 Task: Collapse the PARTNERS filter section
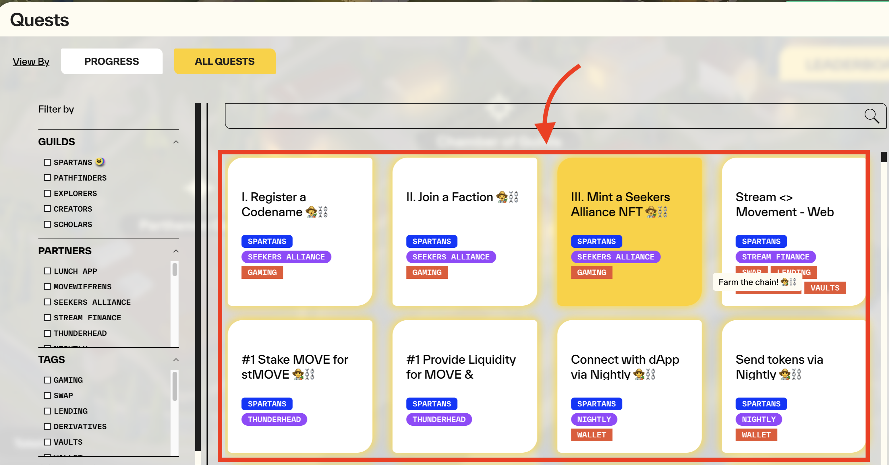176,251
